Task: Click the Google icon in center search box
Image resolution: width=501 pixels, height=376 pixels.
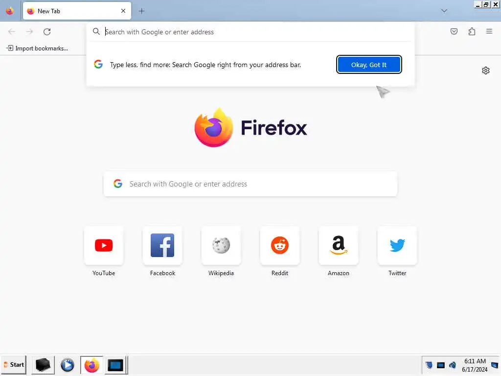Action: [118, 184]
